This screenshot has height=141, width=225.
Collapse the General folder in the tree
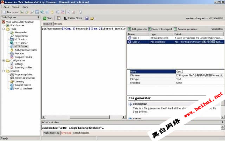[x=4, y=71]
